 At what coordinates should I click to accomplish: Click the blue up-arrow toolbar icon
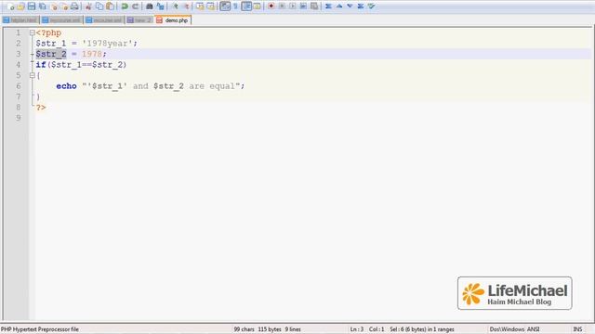(339, 6)
